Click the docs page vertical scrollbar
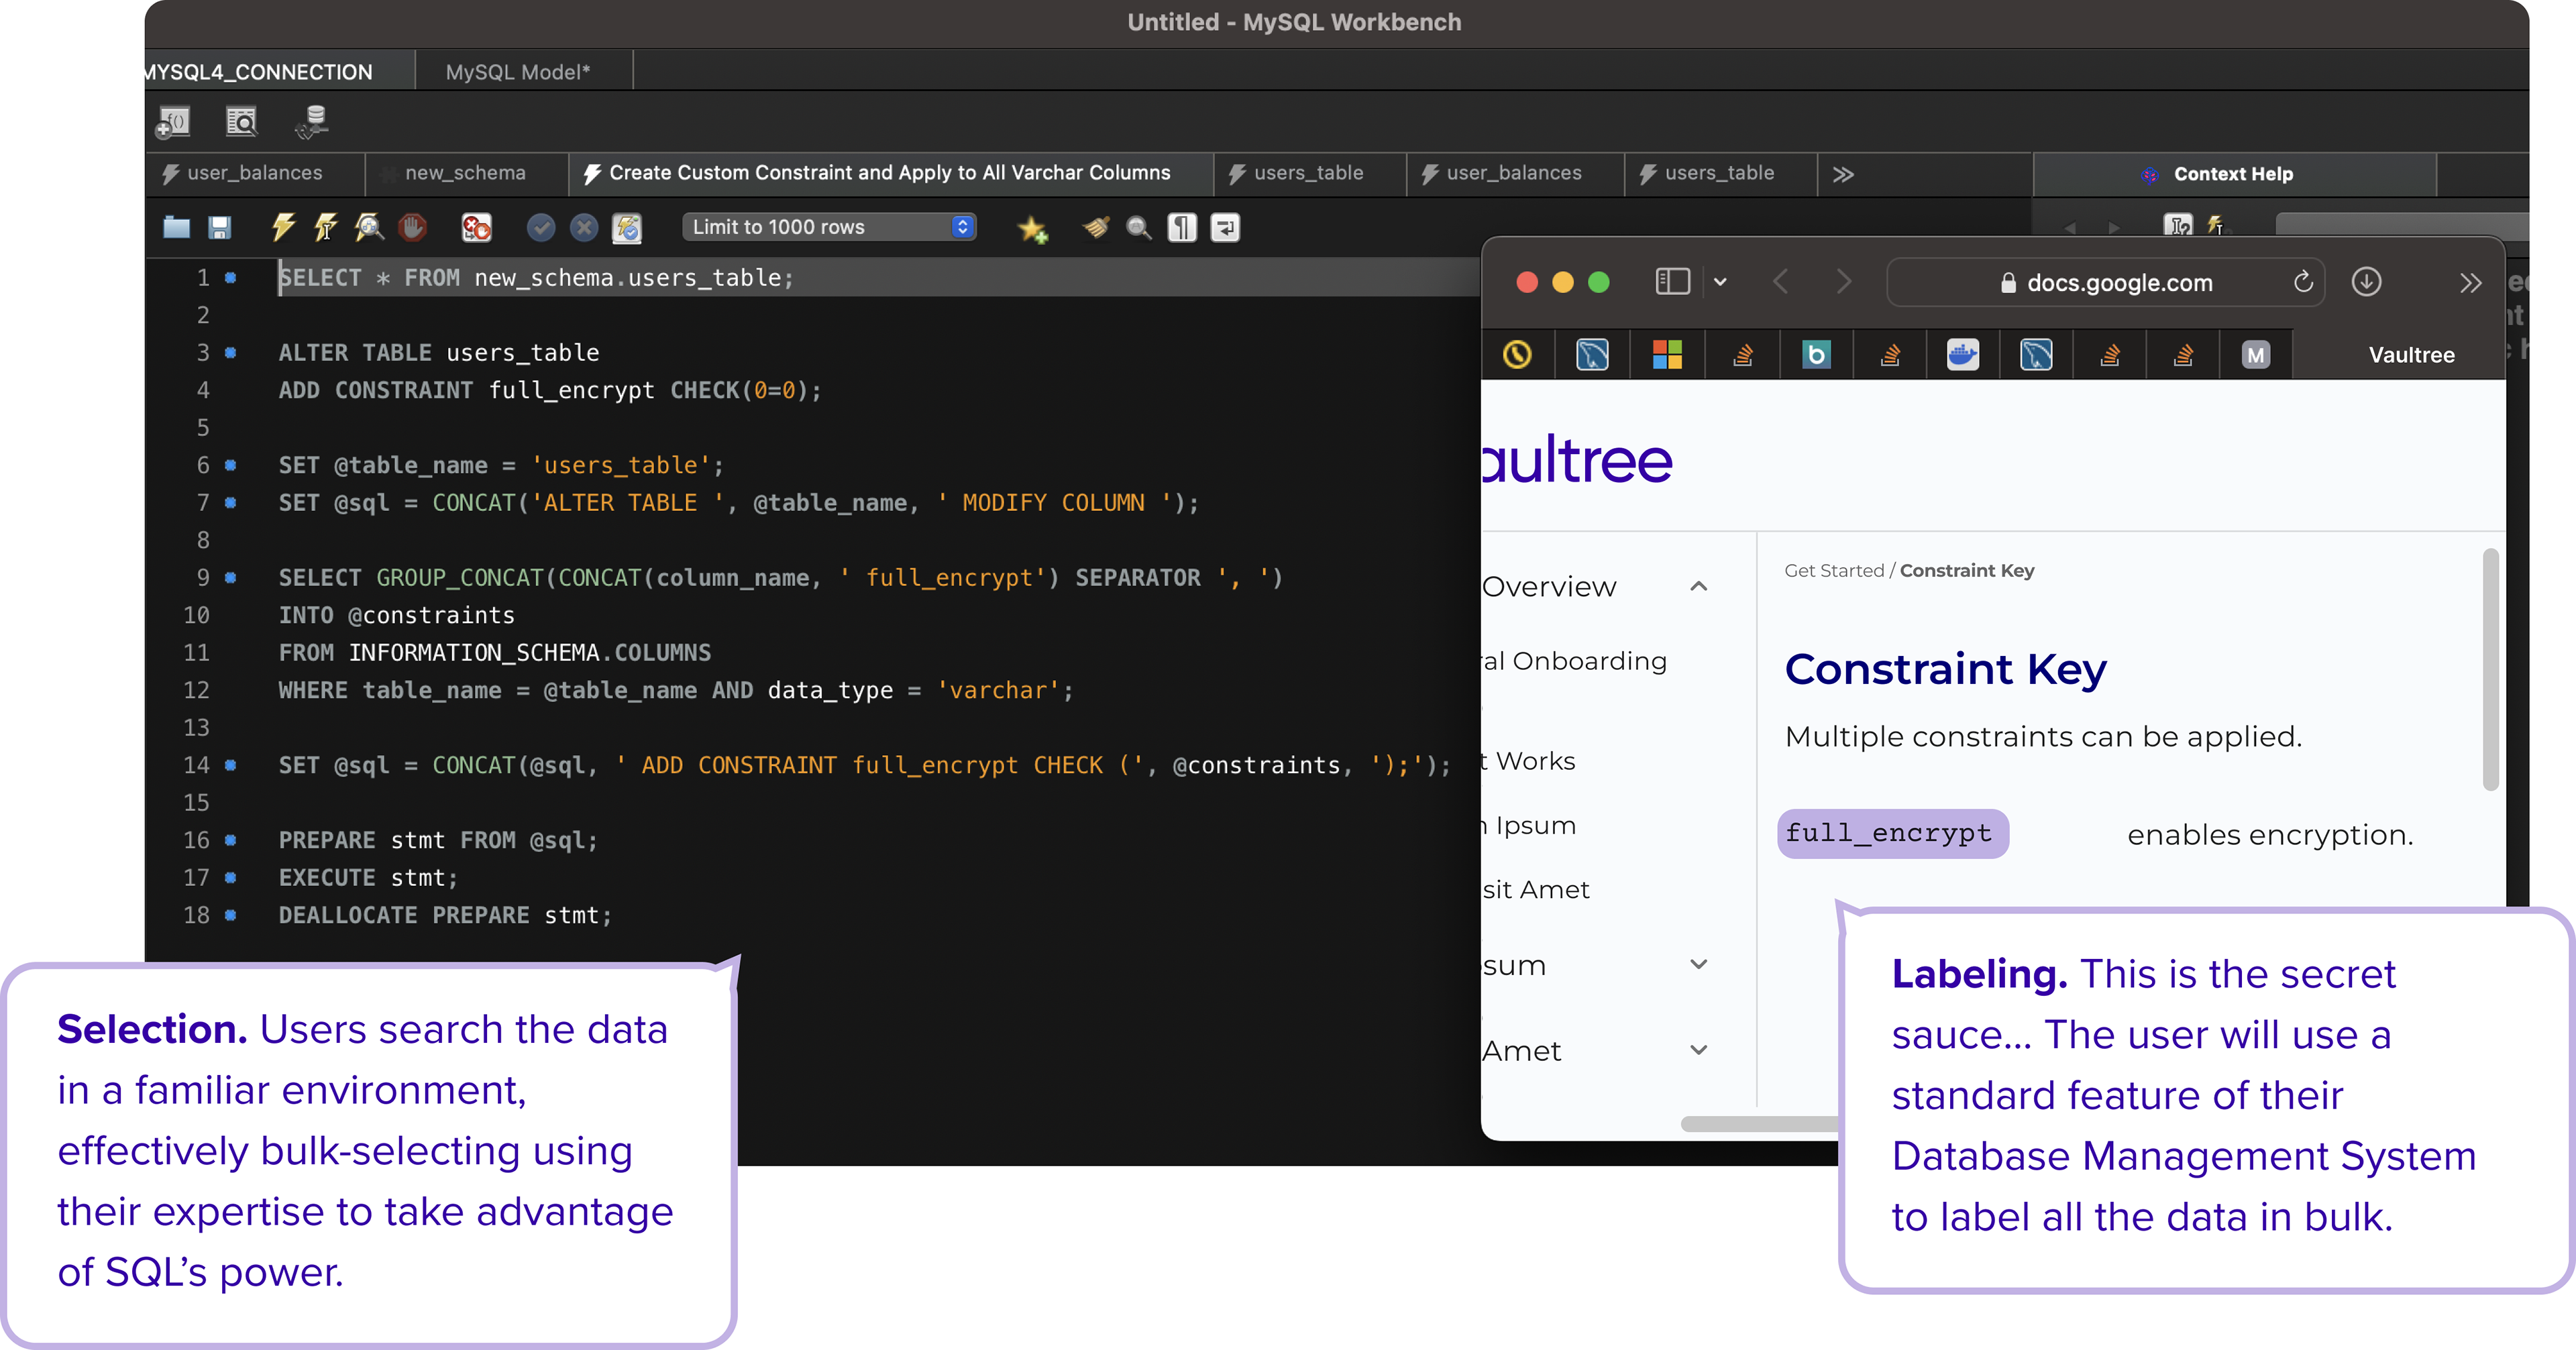Viewport: 2576px width, 1350px height. [x=2490, y=669]
